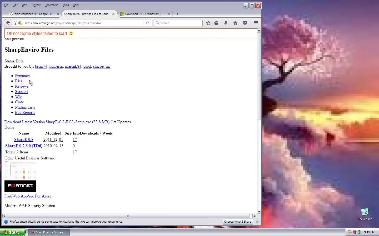The height and width of the screenshot is (236, 379).
Task: Open the Wiki link
Action: pos(19,97)
